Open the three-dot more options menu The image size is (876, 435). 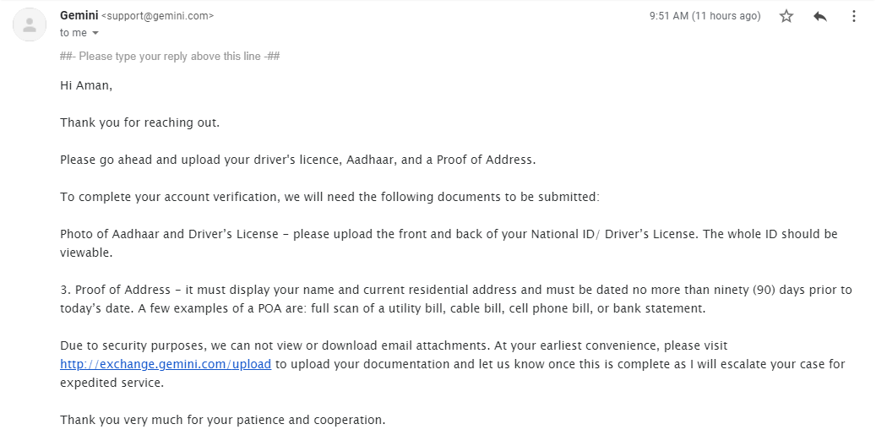[x=853, y=16]
